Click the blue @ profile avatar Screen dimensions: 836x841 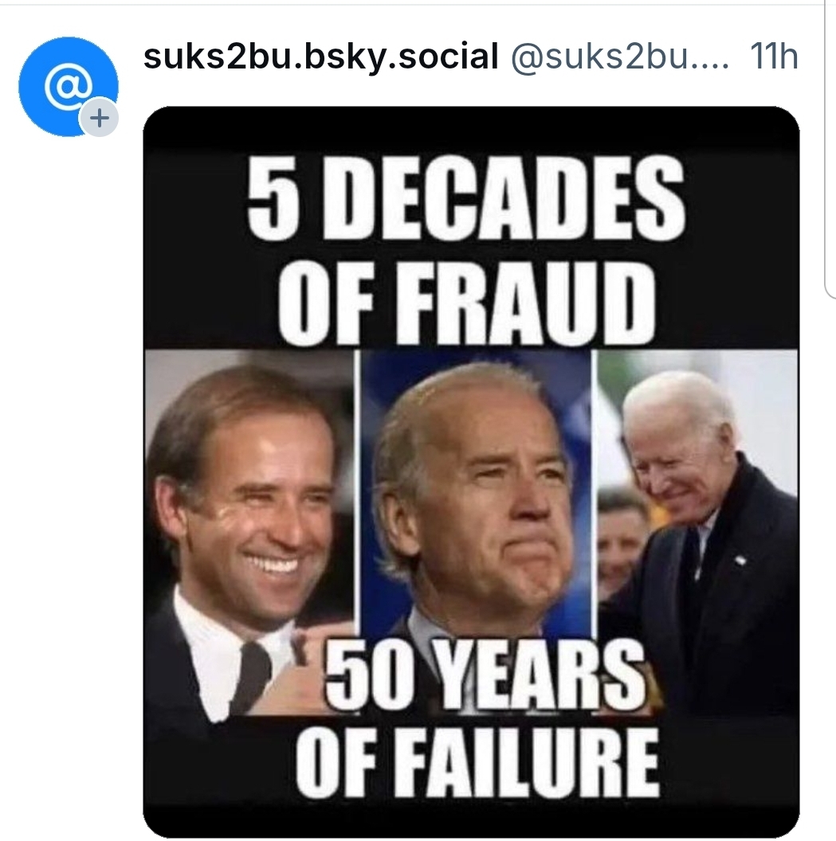click(x=68, y=85)
